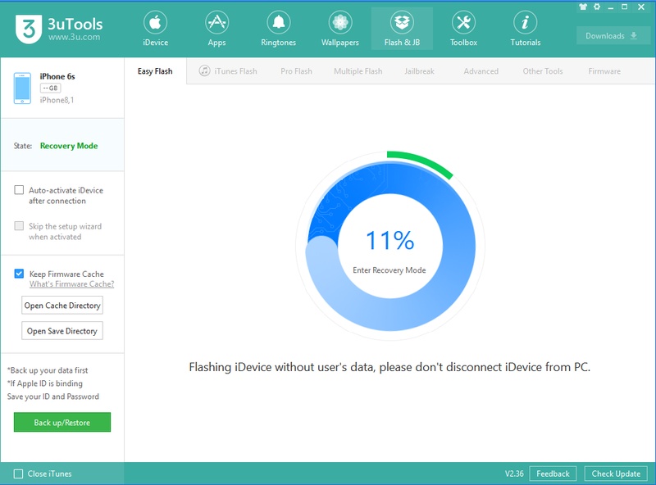
Task: Open What's Firmware Cache link
Action: [71, 284]
